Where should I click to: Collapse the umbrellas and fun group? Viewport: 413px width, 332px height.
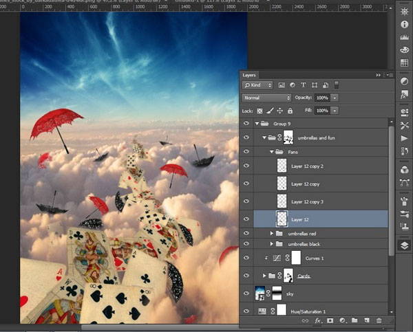264,137
